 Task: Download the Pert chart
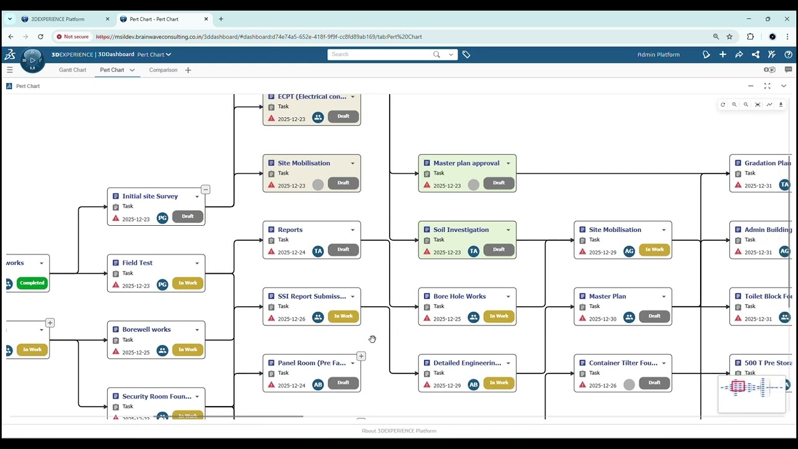click(781, 105)
